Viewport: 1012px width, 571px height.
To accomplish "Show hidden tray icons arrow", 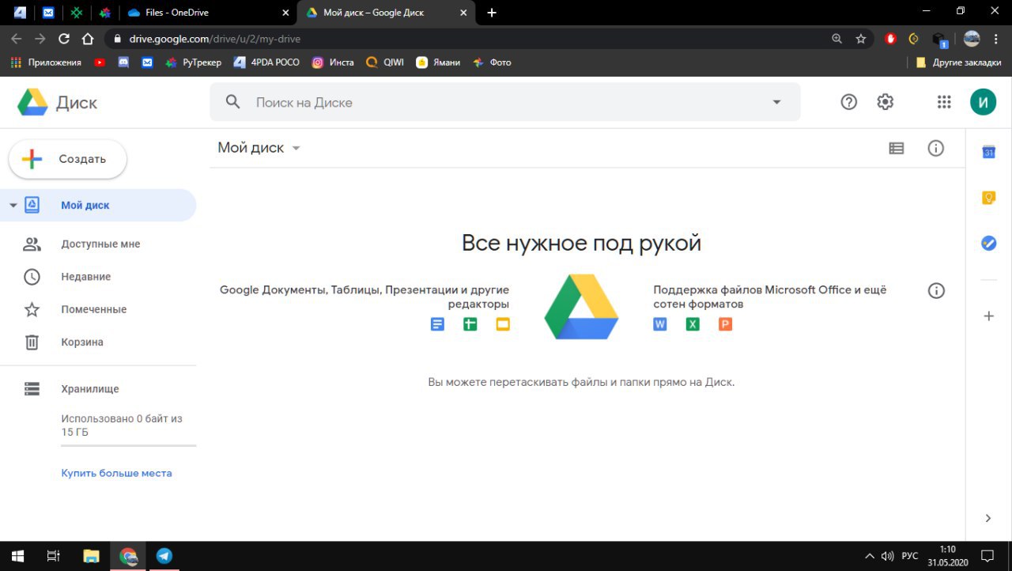I will click(870, 556).
